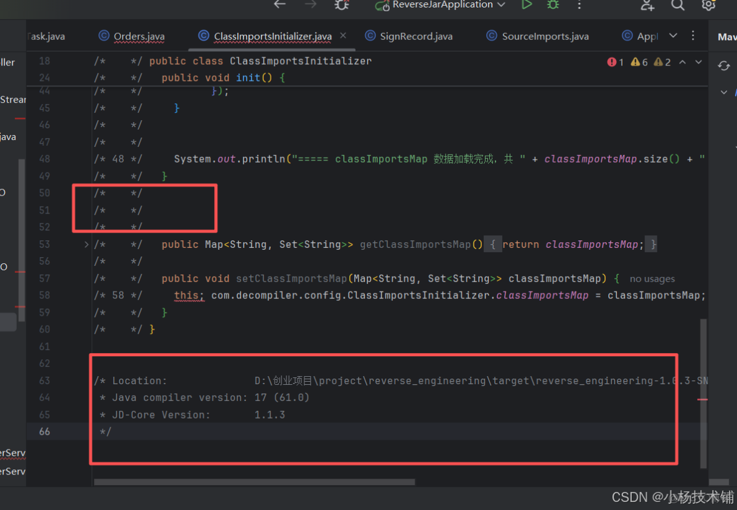
Task: Click the underlined this reference on line 58
Action: (x=186, y=295)
